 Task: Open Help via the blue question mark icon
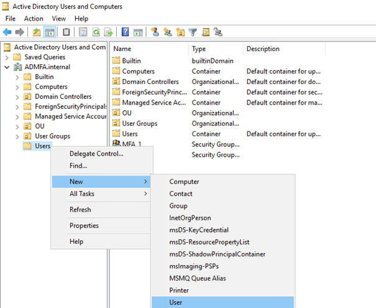point(125,32)
